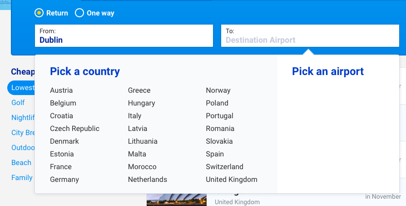The image size is (406, 206).
Task: Select Morocco in the country list
Action: [x=142, y=166]
